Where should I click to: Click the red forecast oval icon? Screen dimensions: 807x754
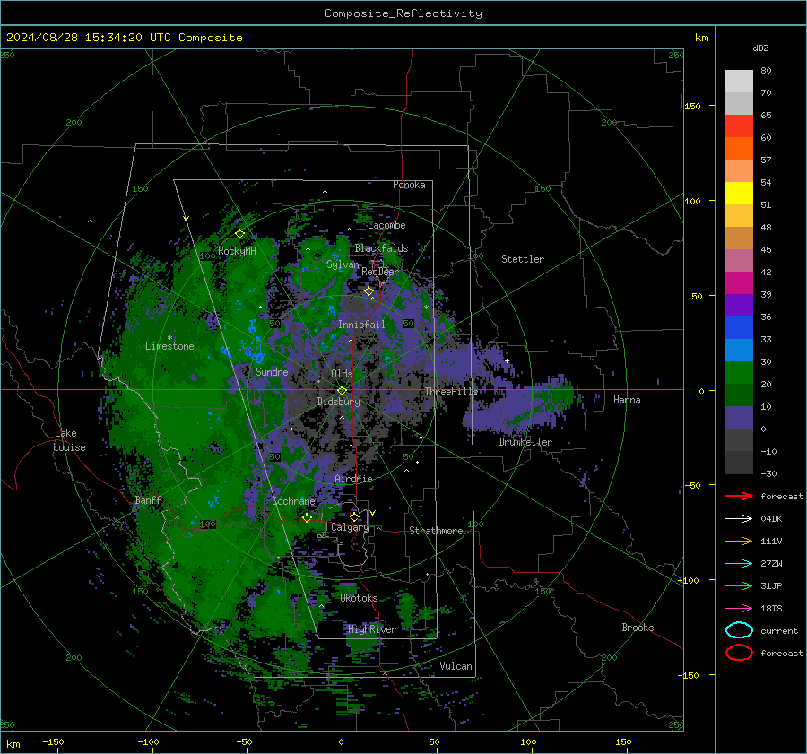(x=739, y=653)
